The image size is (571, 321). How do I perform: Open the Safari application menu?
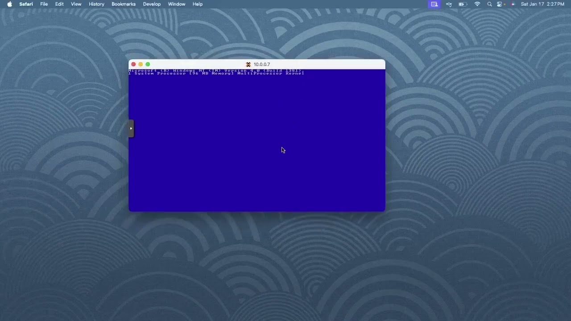tap(26, 4)
